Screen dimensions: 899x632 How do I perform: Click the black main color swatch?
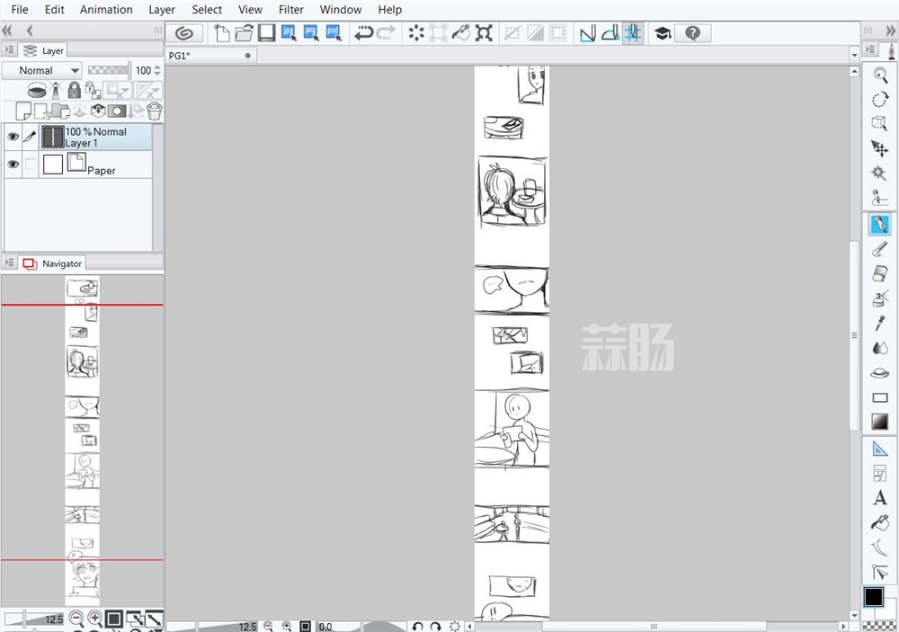coord(874,597)
